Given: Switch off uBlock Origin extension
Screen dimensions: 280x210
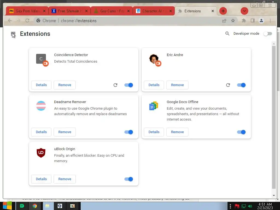Looking at the screenshot, I should [x=129, y=179].
